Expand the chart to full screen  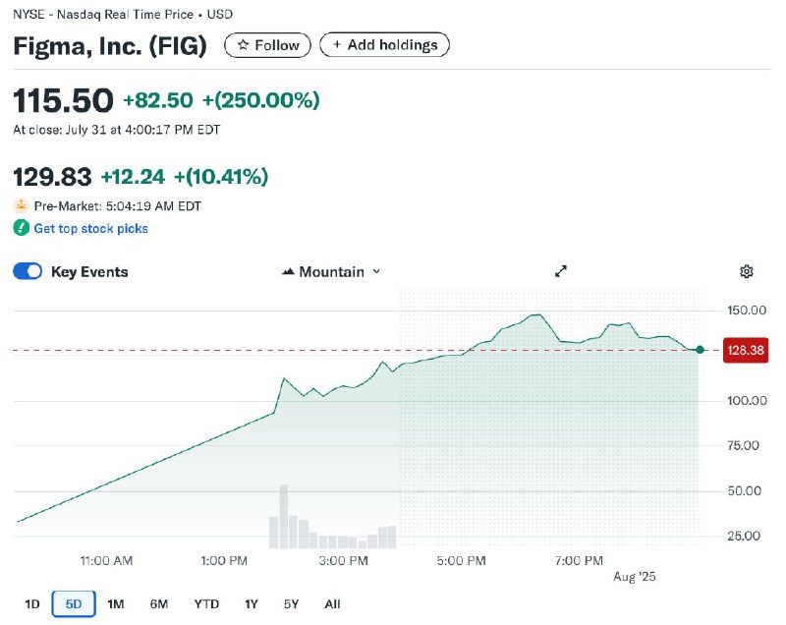tap(561, 271)
